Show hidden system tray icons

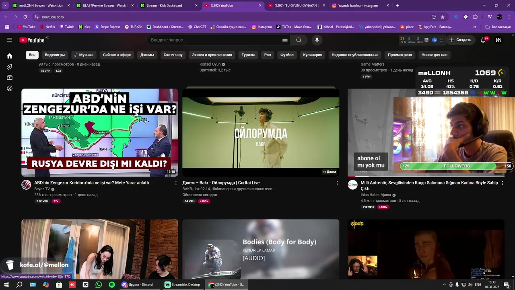pos(444,285)
